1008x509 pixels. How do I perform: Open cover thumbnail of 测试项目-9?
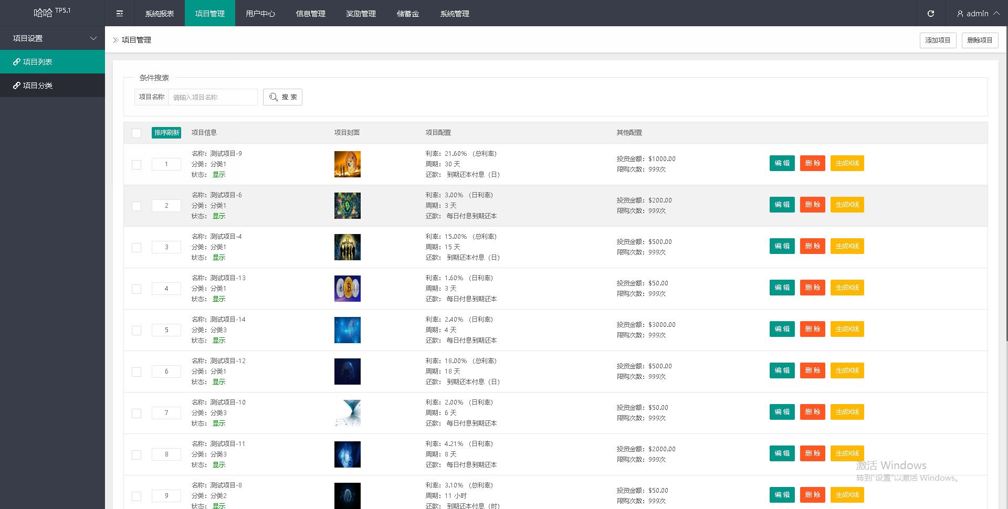point(347,164)
